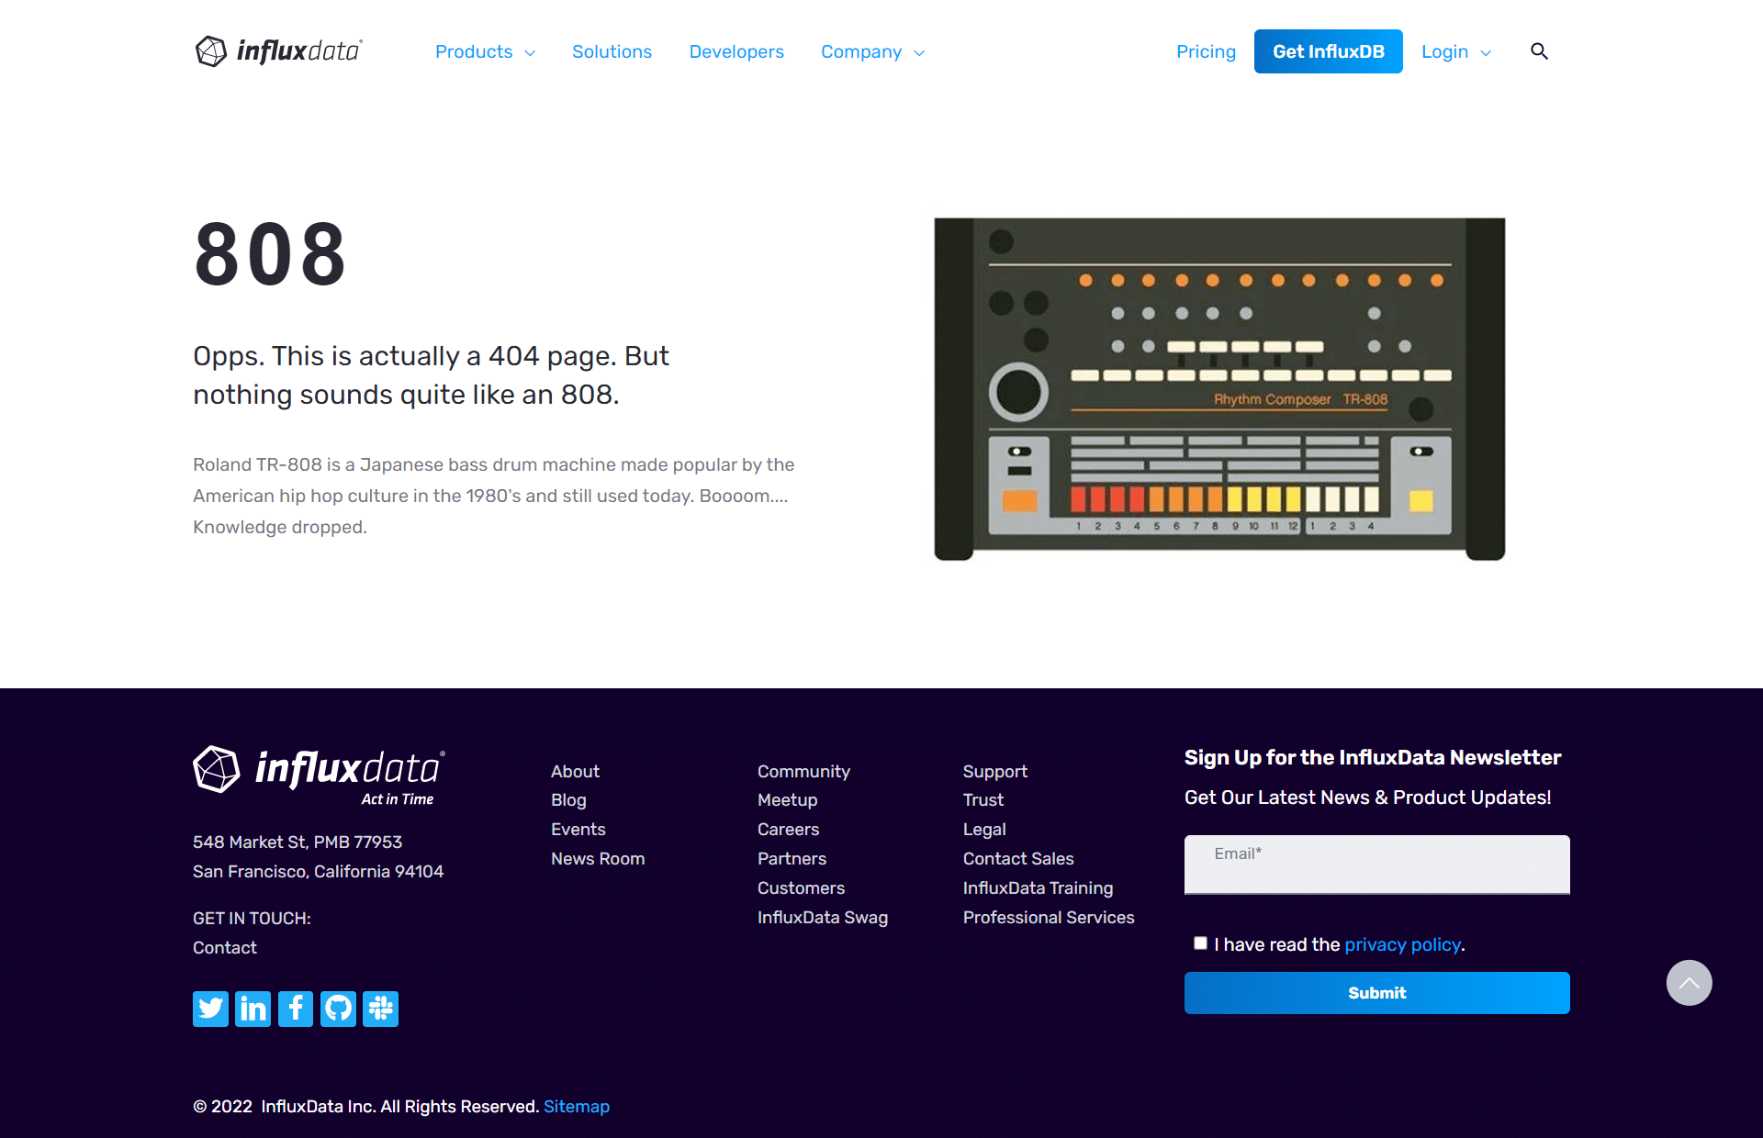Screen dimensions: 1763x1138
Task: Scroll to top using back-to-top button
Action: coord(1687,984)
